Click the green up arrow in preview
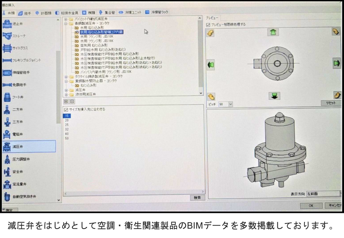Viewport: 344px width, 238px height. [273, 32]
